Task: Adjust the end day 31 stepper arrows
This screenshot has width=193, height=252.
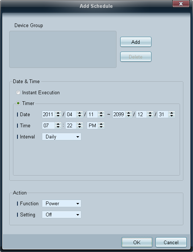Action: point(171,114)
